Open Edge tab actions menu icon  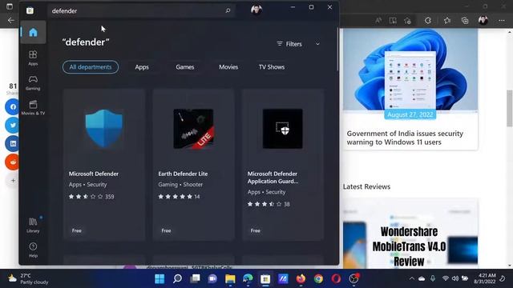tap(10, 6)
